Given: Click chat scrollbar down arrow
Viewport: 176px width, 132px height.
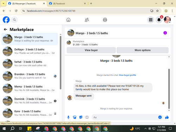Looking at the screenshot, I should click(x=169, y=110).
